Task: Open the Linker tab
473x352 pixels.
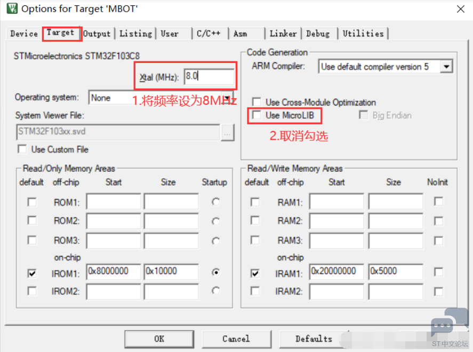Action: pos(283,34)
